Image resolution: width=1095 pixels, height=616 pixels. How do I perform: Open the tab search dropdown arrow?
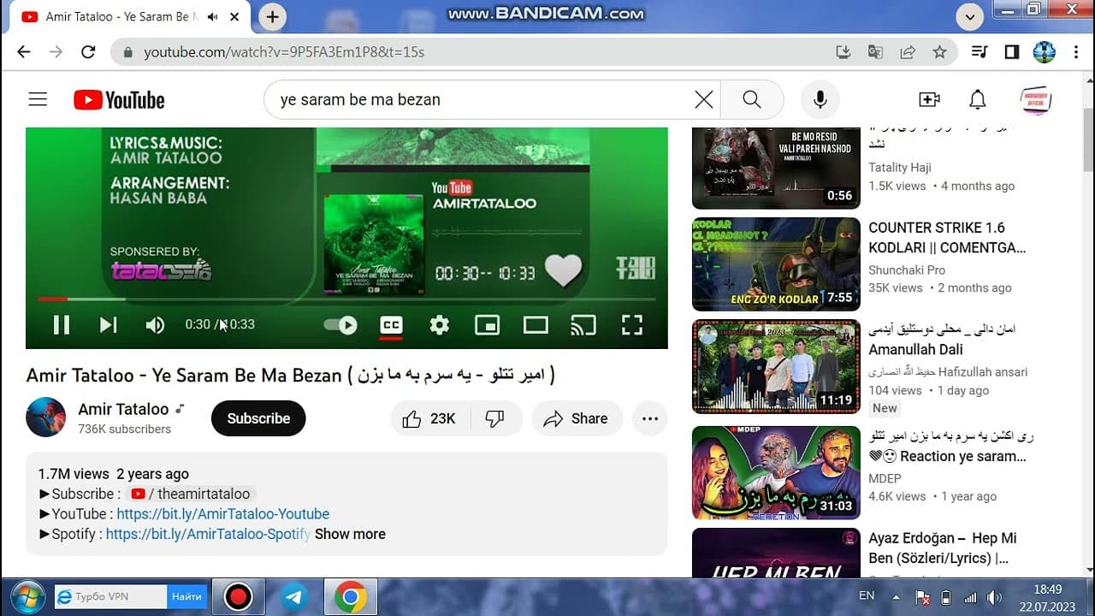[x=969, y=16]
